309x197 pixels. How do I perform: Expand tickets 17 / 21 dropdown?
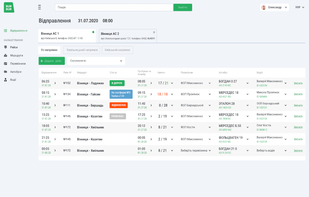click(x=172, y=83)
